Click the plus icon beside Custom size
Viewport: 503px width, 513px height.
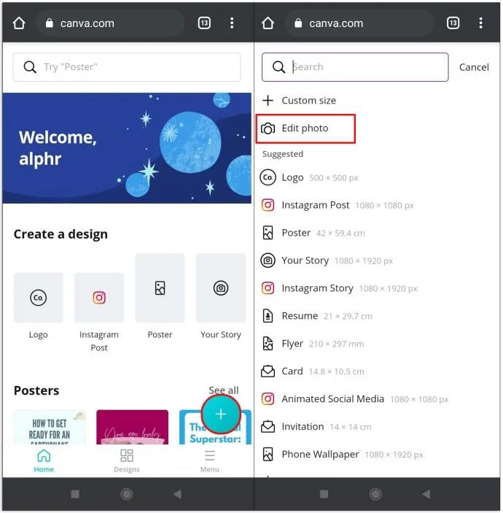(x=268, y=101)
